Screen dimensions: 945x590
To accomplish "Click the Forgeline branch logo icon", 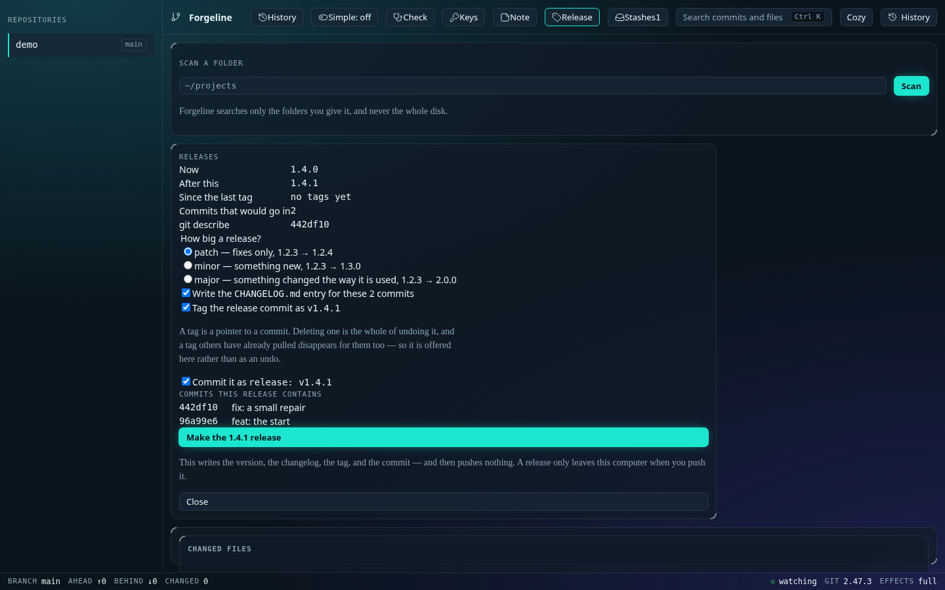I will [x=176, y=17].
